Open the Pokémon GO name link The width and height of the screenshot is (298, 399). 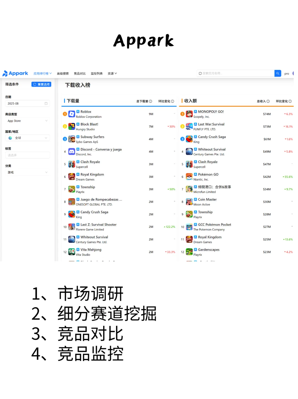[208, 174]
